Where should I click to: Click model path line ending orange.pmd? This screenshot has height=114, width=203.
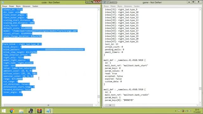[40, 31]
